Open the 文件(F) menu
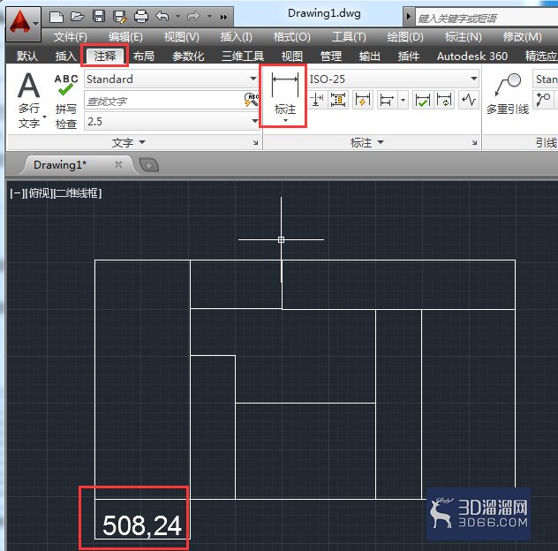The height and width of the screenshot is (551, 558). (x=71, y=37)
